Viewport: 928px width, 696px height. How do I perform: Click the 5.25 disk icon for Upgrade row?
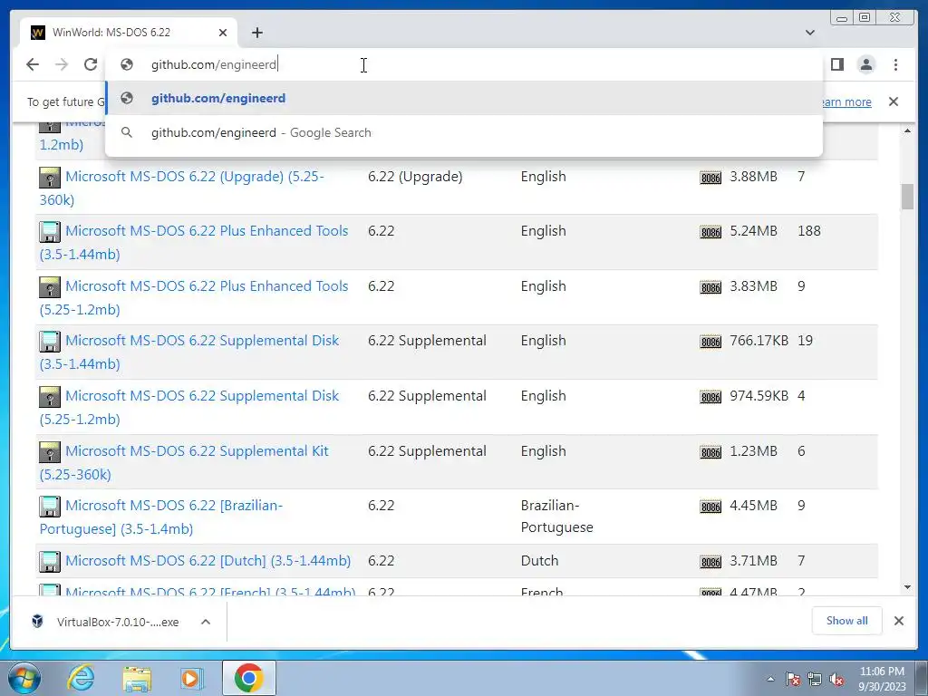tap(50, 177)
